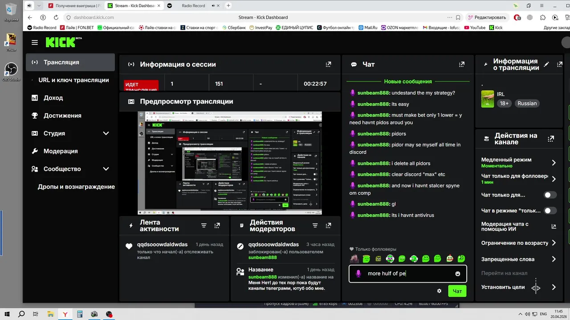Open filter in Действия модераторов panel
570x320 pixels.
[x=315, y=226]
